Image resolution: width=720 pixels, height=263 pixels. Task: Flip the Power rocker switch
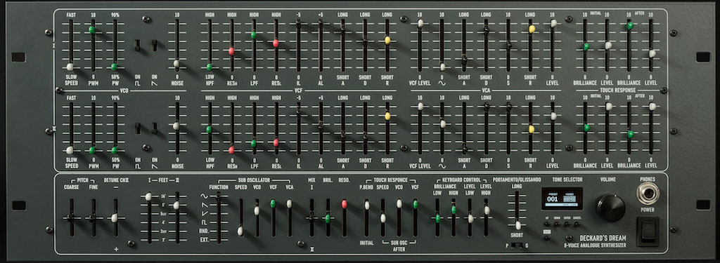tap(648, 231)
